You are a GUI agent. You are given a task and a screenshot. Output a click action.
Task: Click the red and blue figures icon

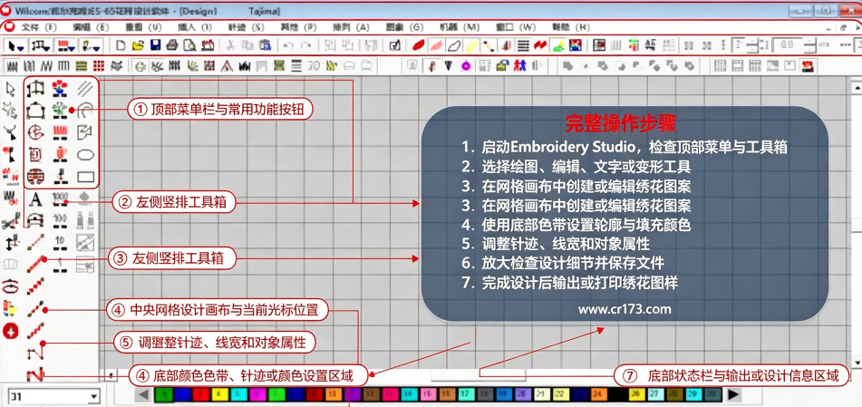click(520, 66)
